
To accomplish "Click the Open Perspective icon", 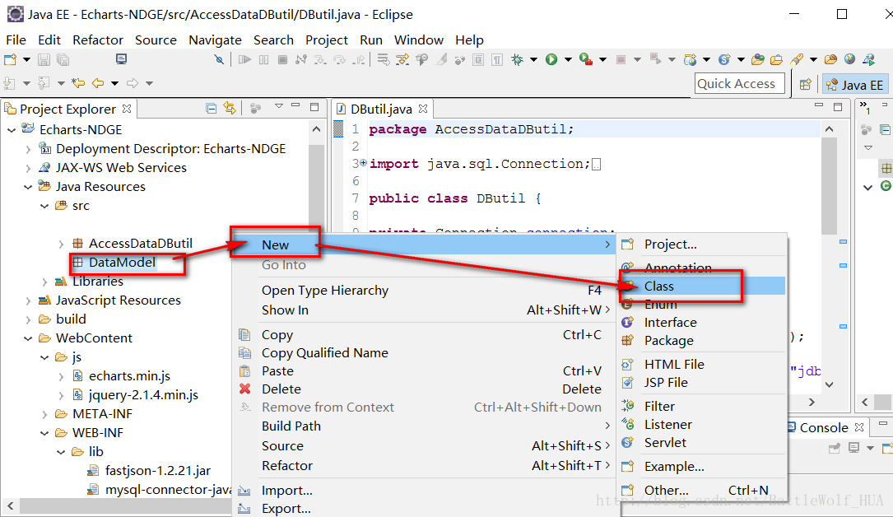I will [805, 85].
